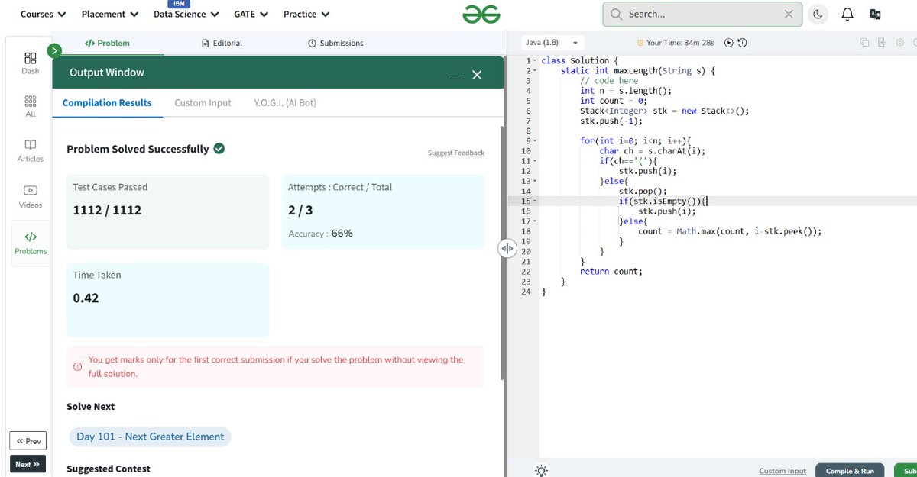Viewport: 917px width, 477px height.
Task: Click the Accuracy : 66% text
Action: click(320, 234)
